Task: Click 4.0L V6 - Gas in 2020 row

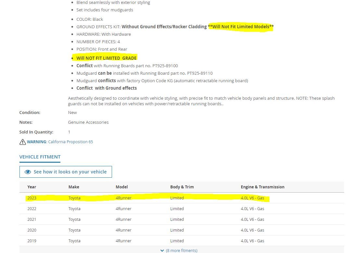Action: pyautogui.click(x=252, y=230)
